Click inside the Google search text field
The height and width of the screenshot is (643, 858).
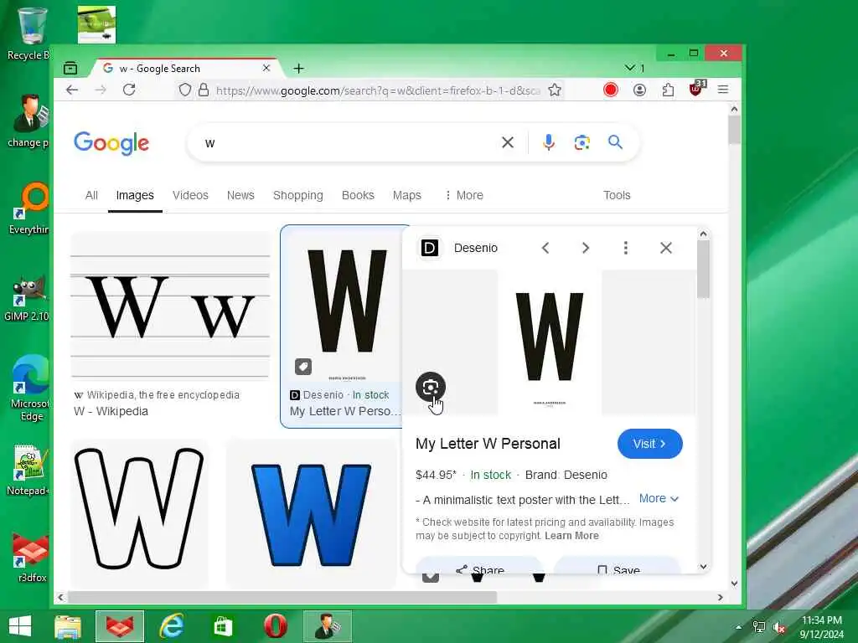[350, 142]
